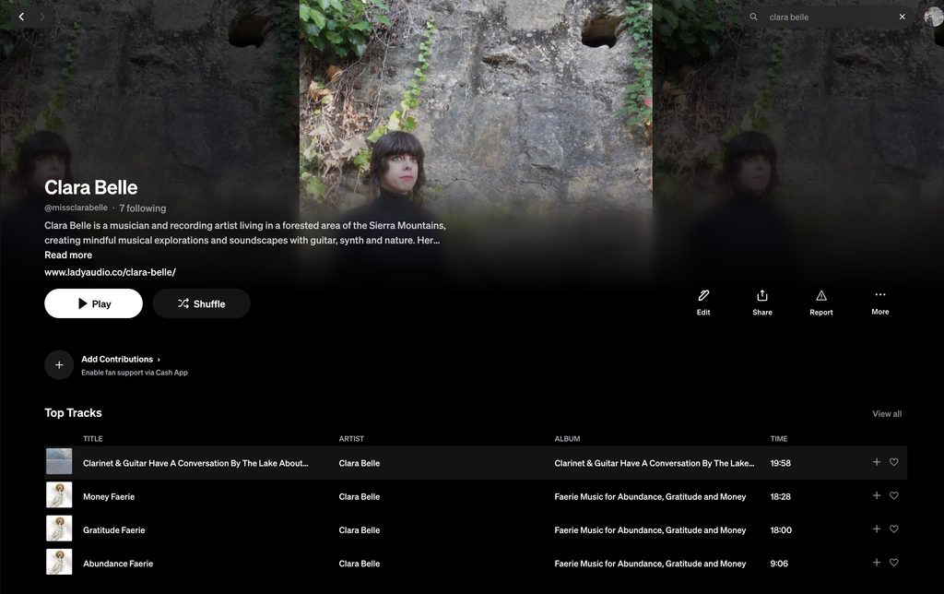Click the Edit pencil icon
This screenshot has width=944, height=594.
(703, 296)
